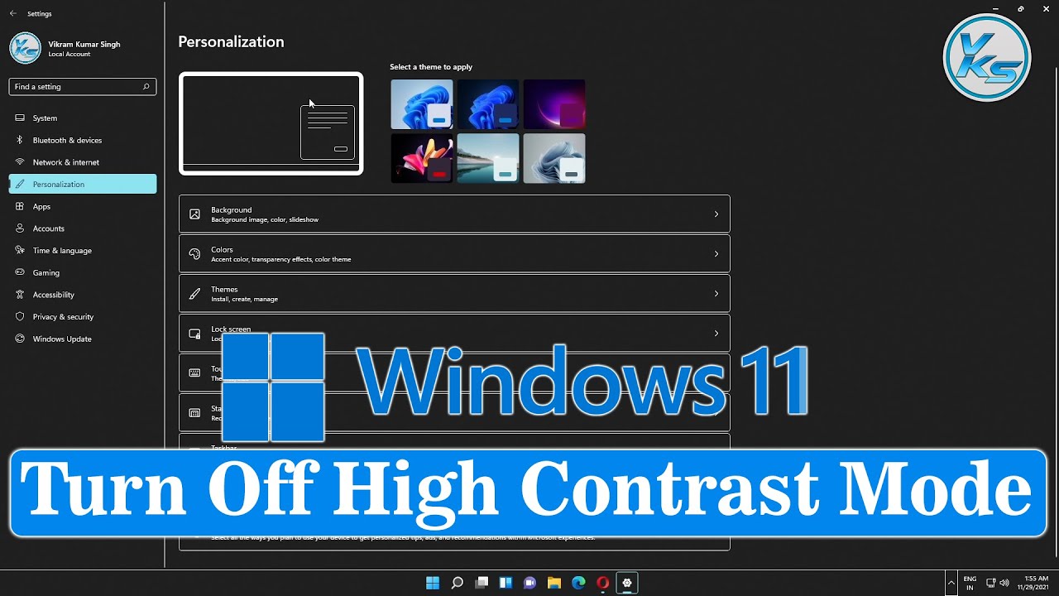Image resolution: width=1059 pixels, height=596 pixels.
Task: Open Privacy & security in sidebar
Action: click(x=83, y=316)
